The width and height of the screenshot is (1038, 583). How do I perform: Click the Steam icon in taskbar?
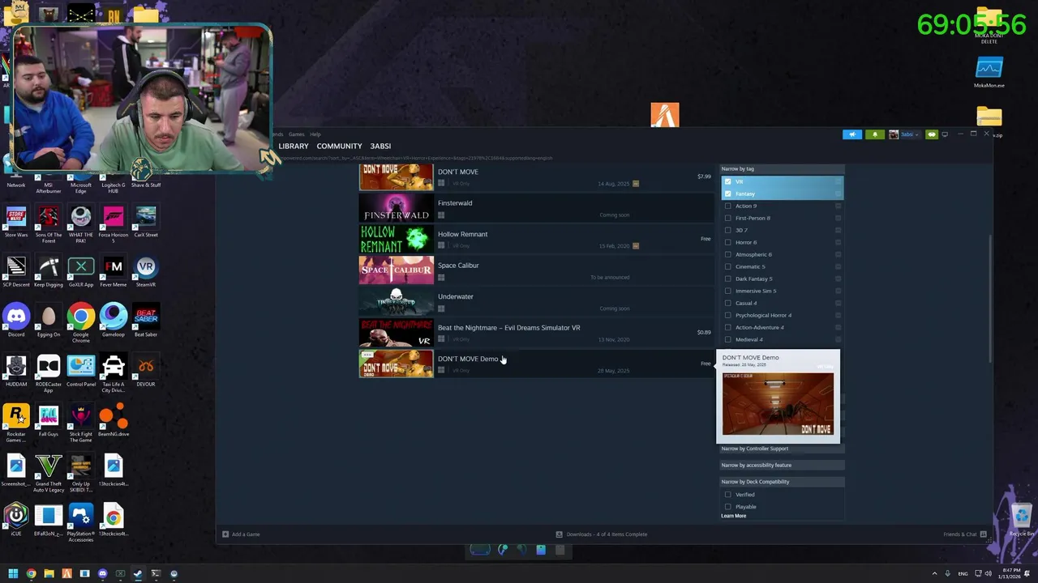(x=138, y=573)
